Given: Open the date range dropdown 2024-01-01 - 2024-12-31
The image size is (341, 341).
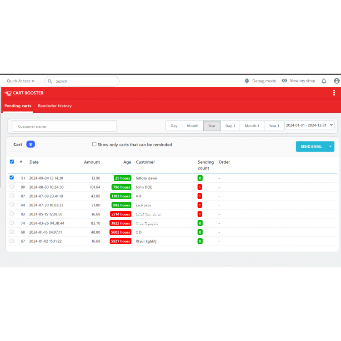Looking at the screenshot, I should click(309, 125).
